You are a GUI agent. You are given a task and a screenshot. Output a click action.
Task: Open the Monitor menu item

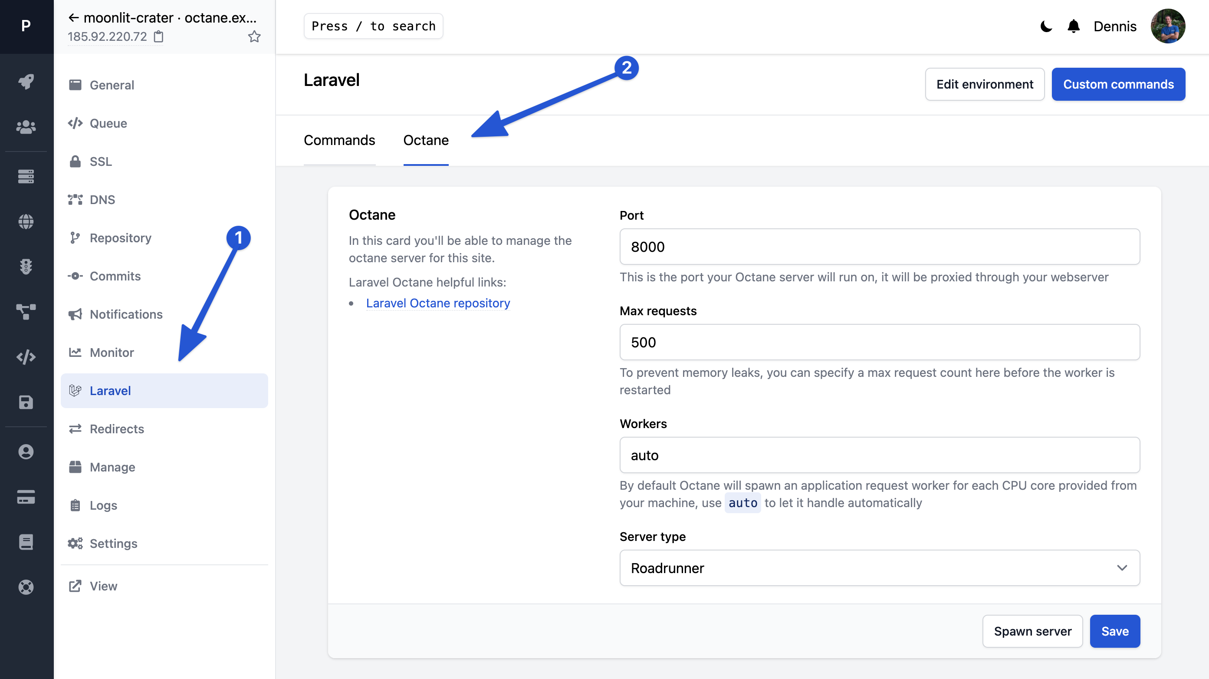[x=164, y=352]
